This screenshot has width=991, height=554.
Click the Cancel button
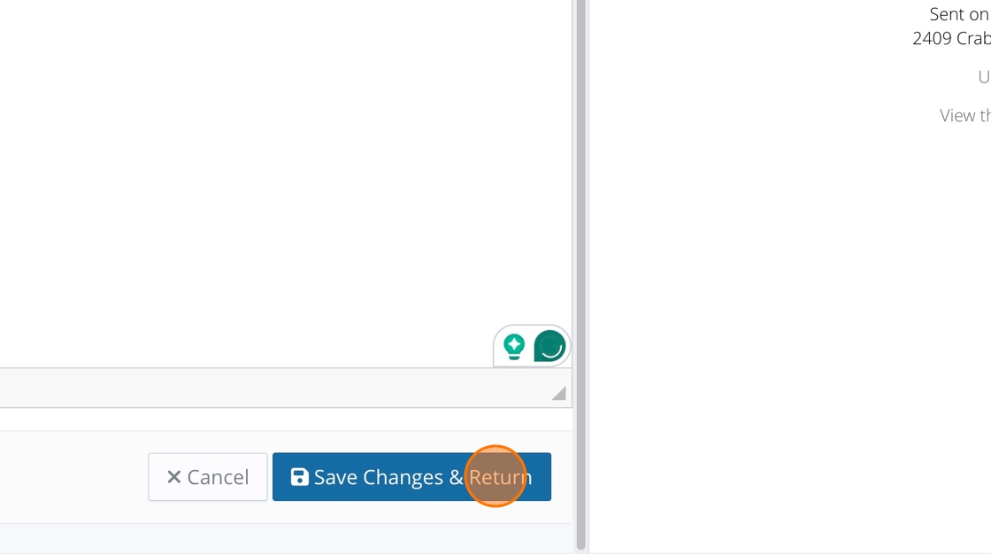click(208, 477)
